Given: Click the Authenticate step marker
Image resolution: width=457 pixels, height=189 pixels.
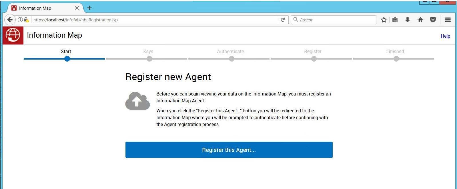Looking at the screenshot, I should click(x=232, y=59).
